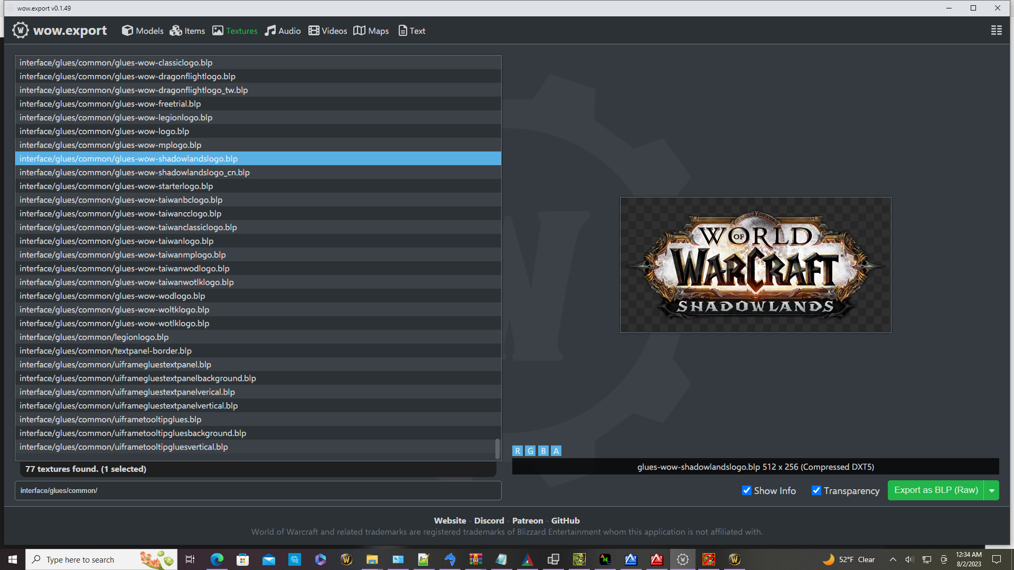Viewport: 1014px width, 570px height.
Task: Click Export as BLP (Raw) button
Action: click(x=936, y=490)
